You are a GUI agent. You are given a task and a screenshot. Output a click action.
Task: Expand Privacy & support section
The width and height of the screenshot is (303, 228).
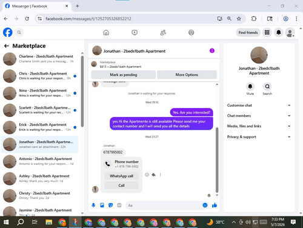(259, 137)
